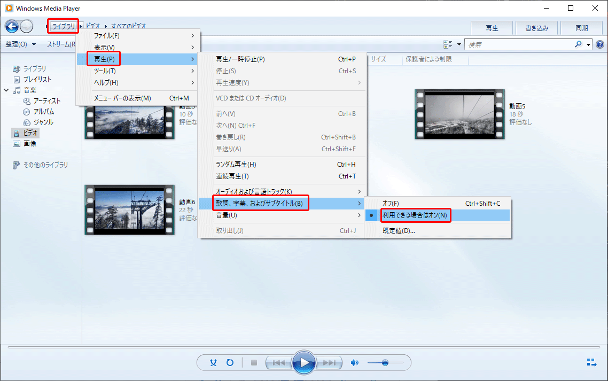Open the ツール(T) menu item
Image resolution: width=608 pixels, height=381 pixels.
pos(105,71)
